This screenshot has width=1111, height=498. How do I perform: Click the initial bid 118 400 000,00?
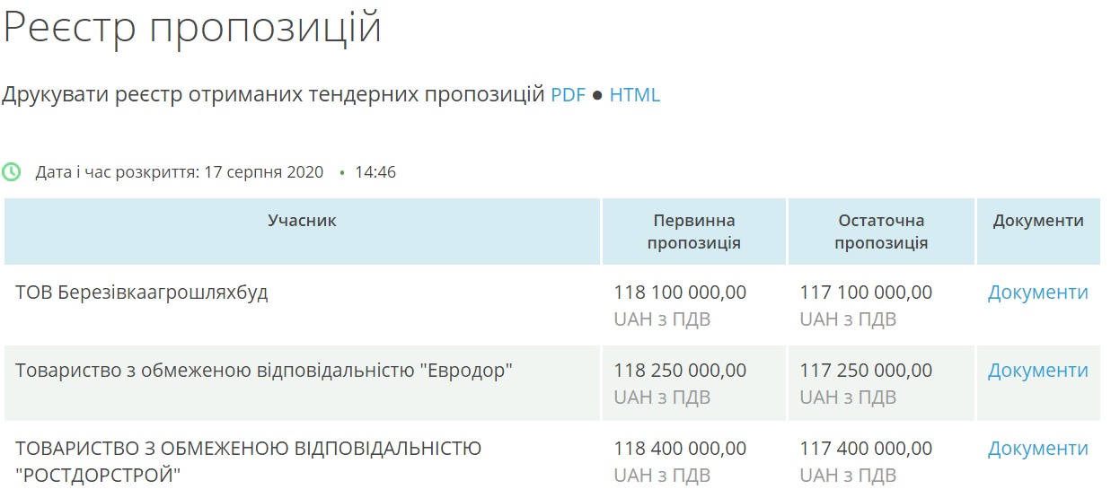point(680,449)
